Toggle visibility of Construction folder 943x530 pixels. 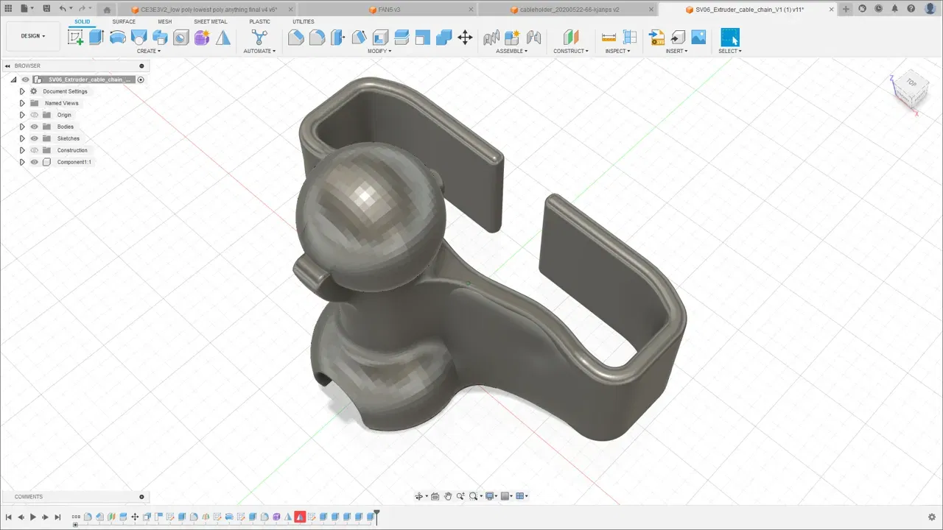[34, 150]
